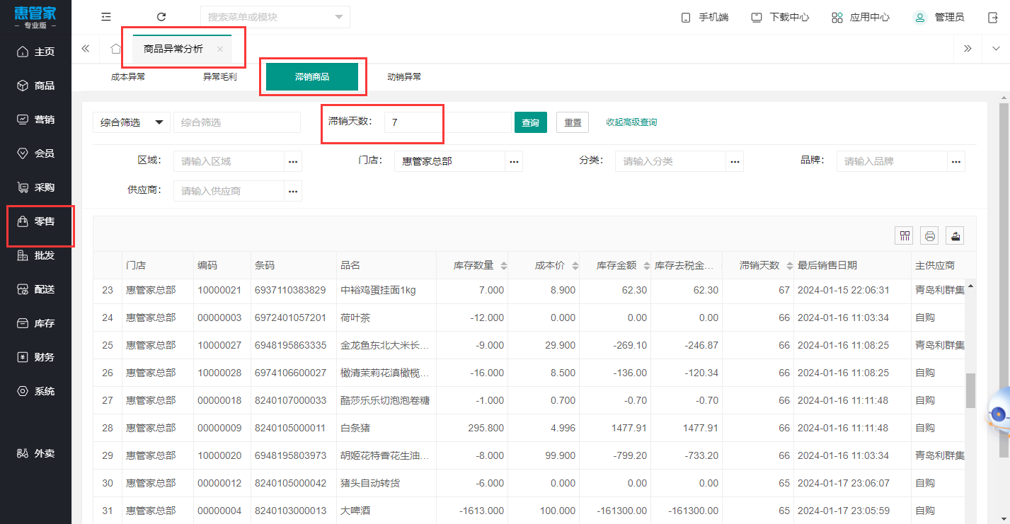The width and height of the screenshot is (1010, 524).
Task: Open the 外卖 sidebar module
Action: pos(35,453)
